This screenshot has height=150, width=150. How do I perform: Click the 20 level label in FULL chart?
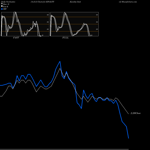97,29
